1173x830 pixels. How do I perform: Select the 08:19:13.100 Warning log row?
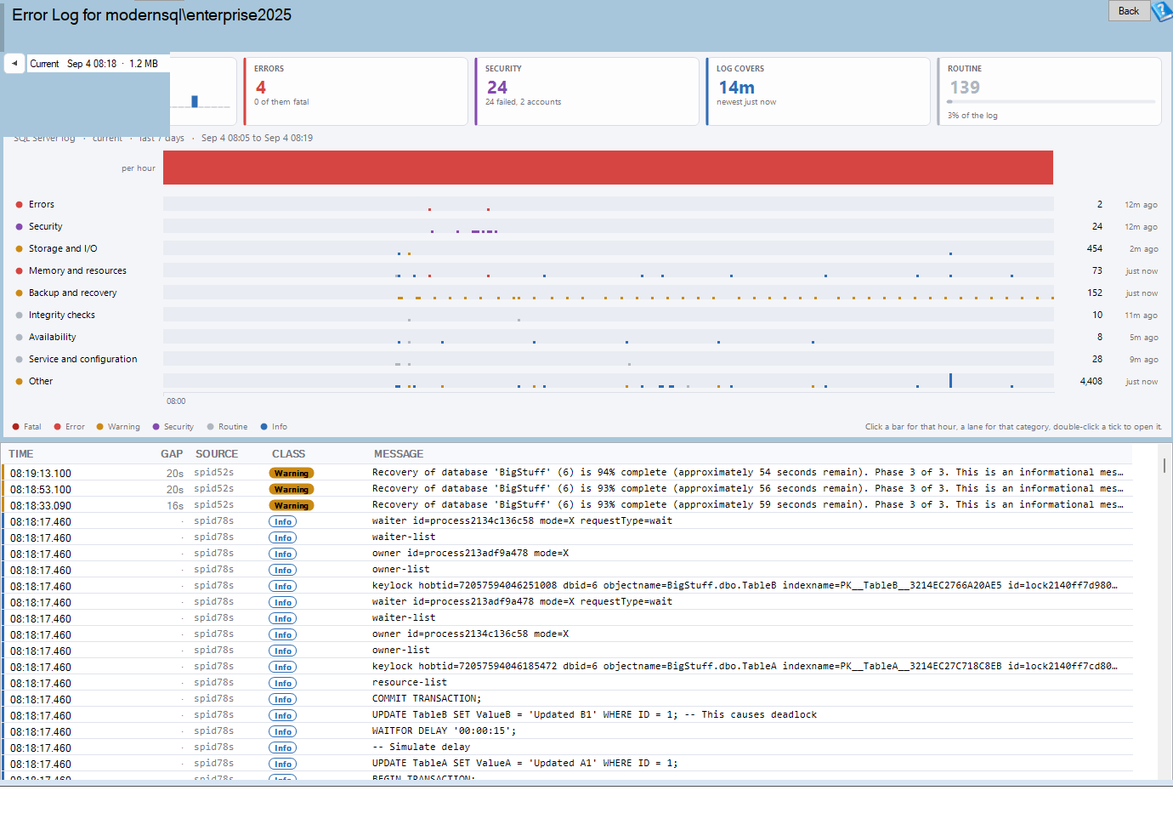pyautogui.click(x=568, y=473)
